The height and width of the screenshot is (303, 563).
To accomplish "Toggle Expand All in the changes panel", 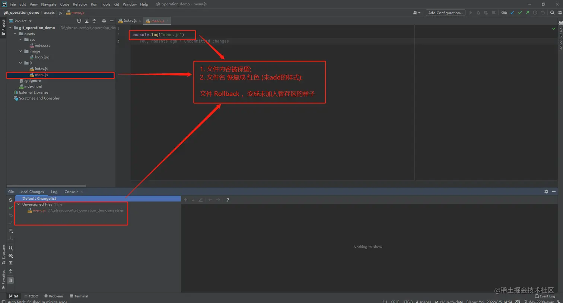I will (x=11, y=262).
